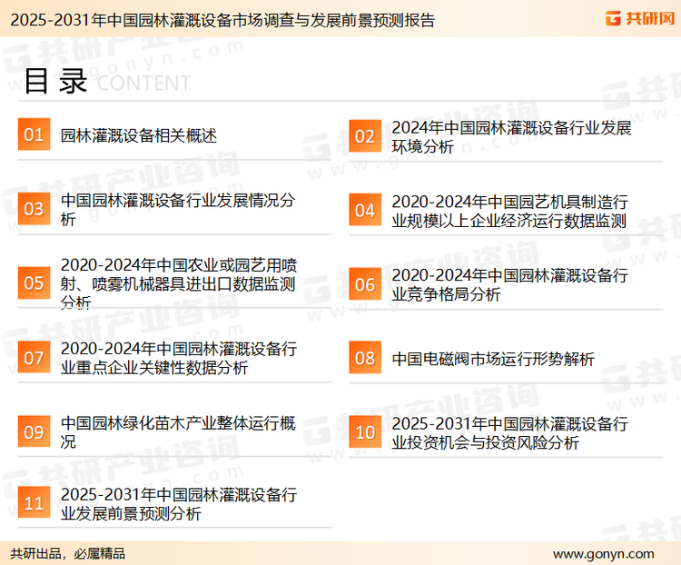Viewport: 681px width, 565px height.
Task: Click the orange 02 chapter number badge
Action: 364,136
